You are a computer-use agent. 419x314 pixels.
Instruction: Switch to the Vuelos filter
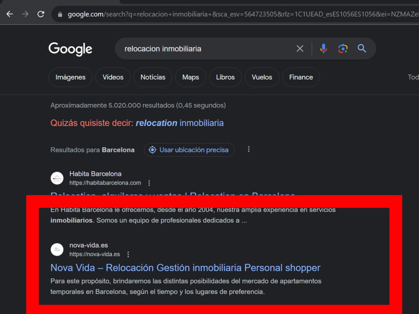click(x=262, y=77)
